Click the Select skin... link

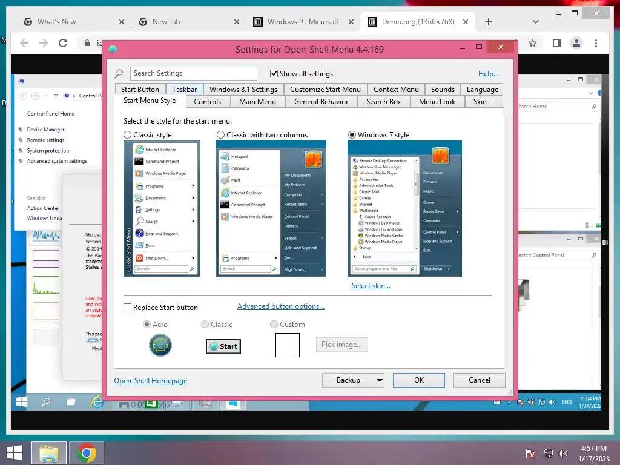coord(371,286)
